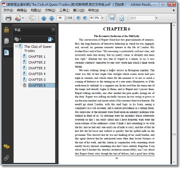
Task: Select highlighted CHAPTER 6 bookmark
Action: point(42,85)
